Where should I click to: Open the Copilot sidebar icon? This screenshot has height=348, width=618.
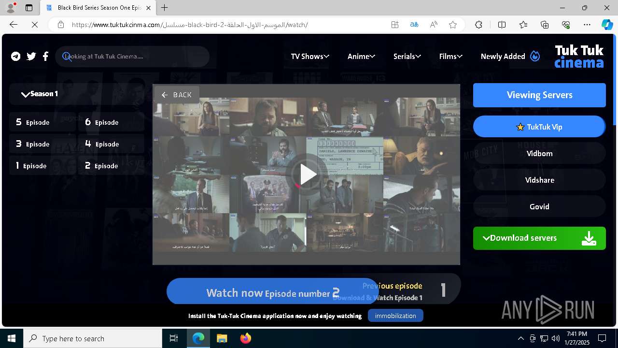pyautogui.click(x=607, y=25)
